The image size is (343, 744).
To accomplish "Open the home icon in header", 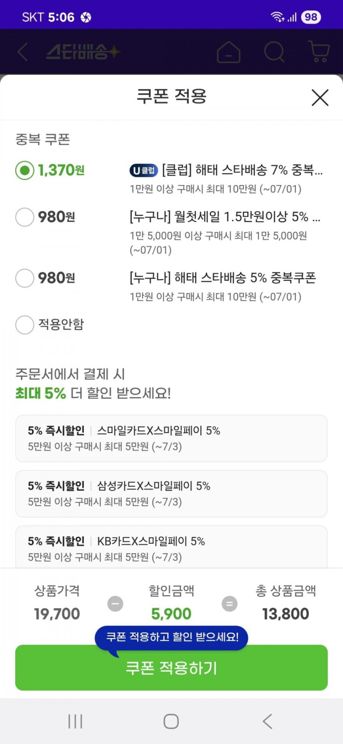I will tap(228, 52).
